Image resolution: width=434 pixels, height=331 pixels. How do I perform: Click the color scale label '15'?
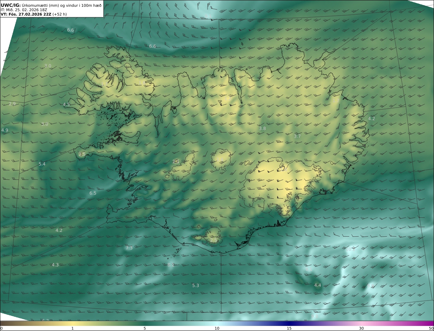[x=289, y=328]
